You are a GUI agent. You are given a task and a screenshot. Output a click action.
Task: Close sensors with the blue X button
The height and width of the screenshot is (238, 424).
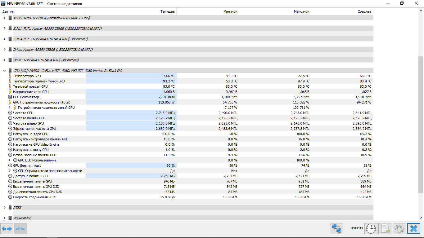413,229
